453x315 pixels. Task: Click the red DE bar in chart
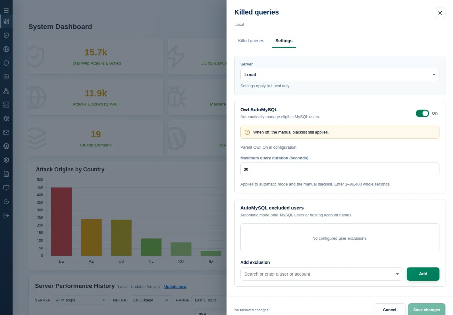tap(61, 222)
